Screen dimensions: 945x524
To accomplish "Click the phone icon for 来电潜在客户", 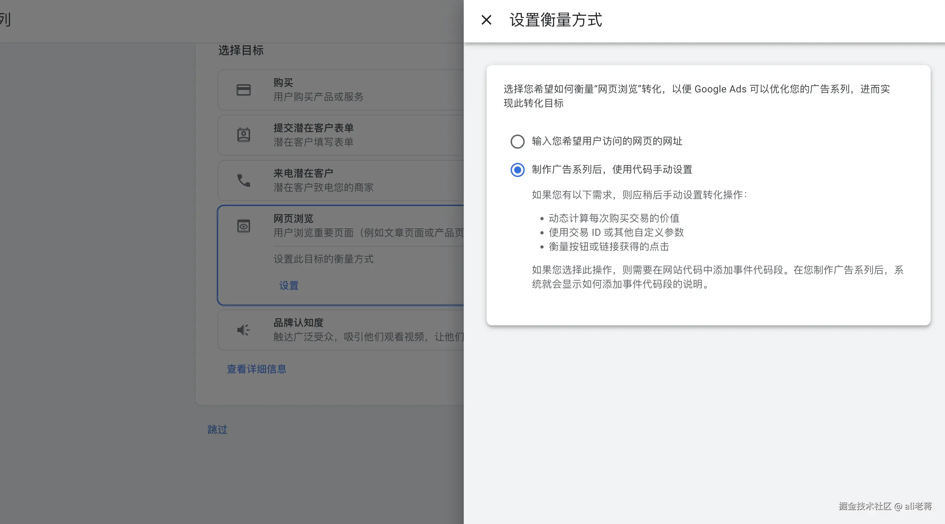I will click(243, 181).
